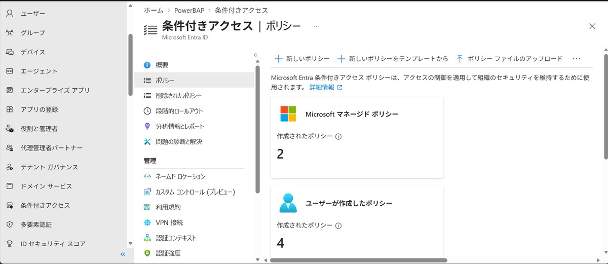Click info icon beside Microsoft マネージド 作成されたポリシー
This screenshot has height=264, width=608.
[338, 136]
